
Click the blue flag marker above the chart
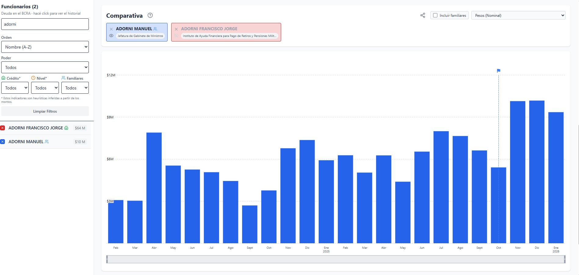[498, 71]
